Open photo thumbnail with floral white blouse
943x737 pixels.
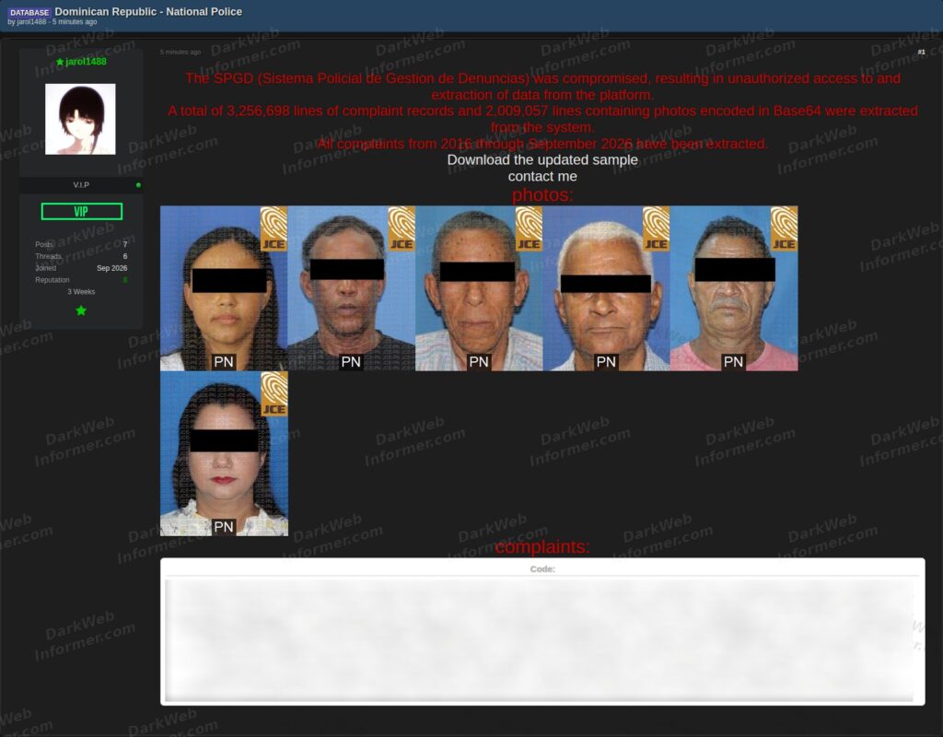(x=224, y=453)
